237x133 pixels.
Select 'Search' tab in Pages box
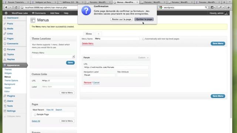coord(59,110)
